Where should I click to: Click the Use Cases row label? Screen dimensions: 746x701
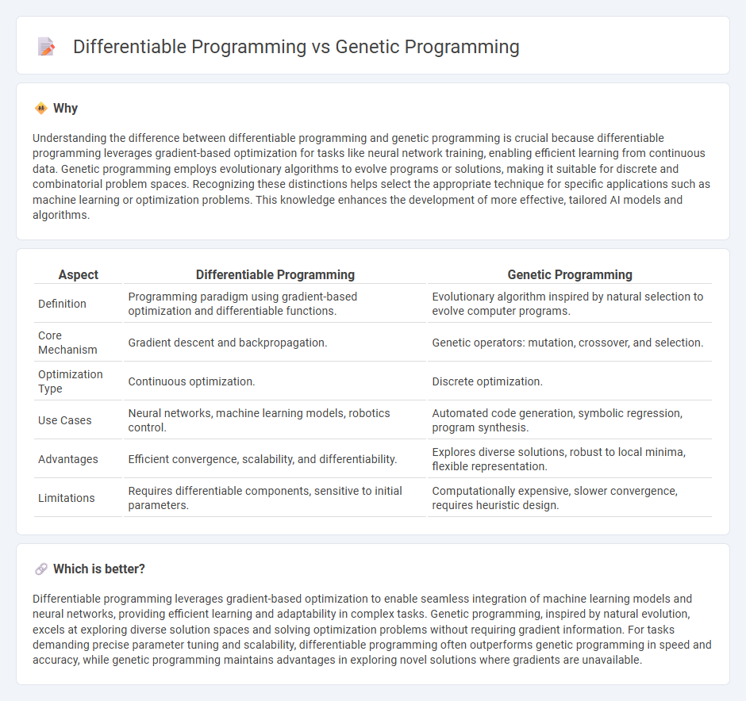tap(65, 420)
